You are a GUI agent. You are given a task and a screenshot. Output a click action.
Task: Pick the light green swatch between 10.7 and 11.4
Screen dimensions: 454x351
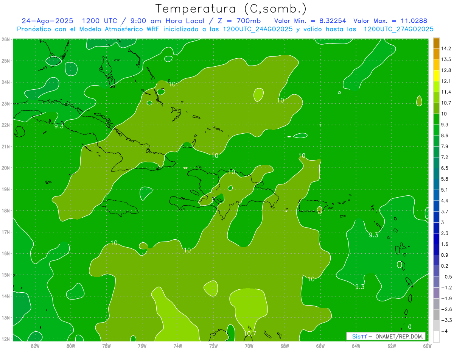point(437,97)
